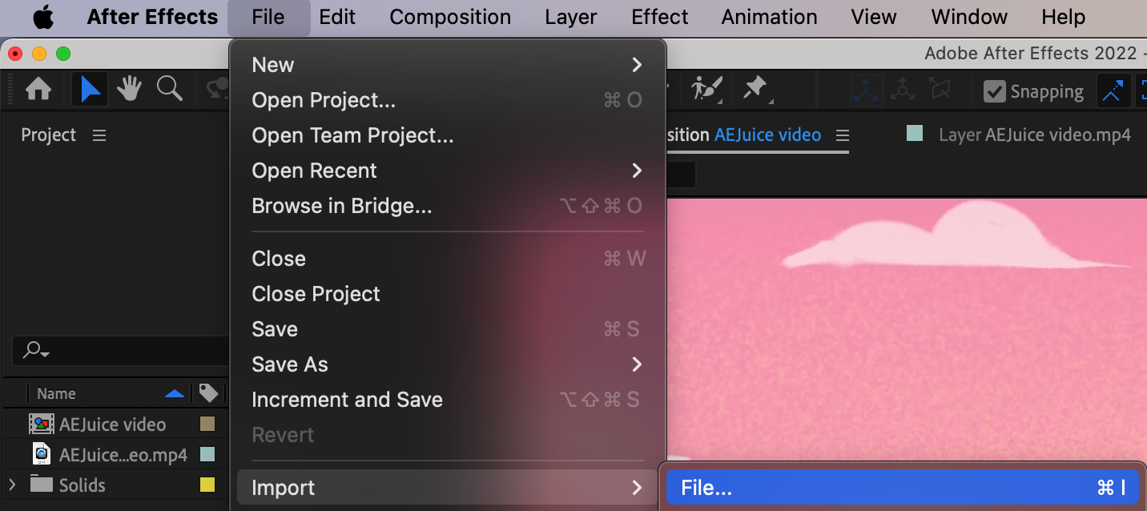This screenshot has width=1147, height=511.
Task: Click the yellow label swatch for Solids
Action: pos(207,485)
